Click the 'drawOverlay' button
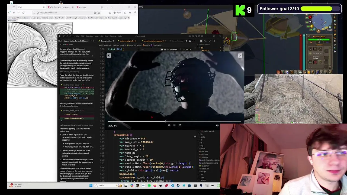This screenshot has height=195, width=347. click(59, 18)
